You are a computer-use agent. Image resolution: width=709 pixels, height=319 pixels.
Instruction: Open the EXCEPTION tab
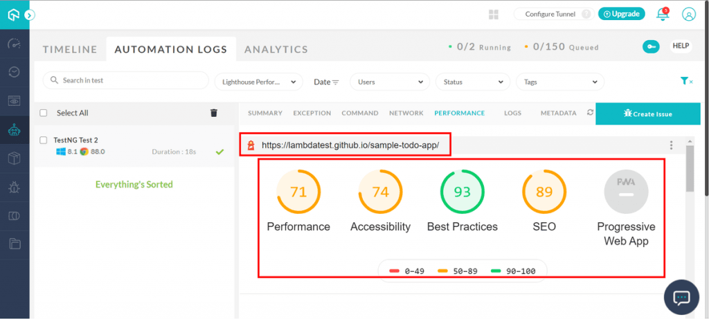tap(312, 113)
